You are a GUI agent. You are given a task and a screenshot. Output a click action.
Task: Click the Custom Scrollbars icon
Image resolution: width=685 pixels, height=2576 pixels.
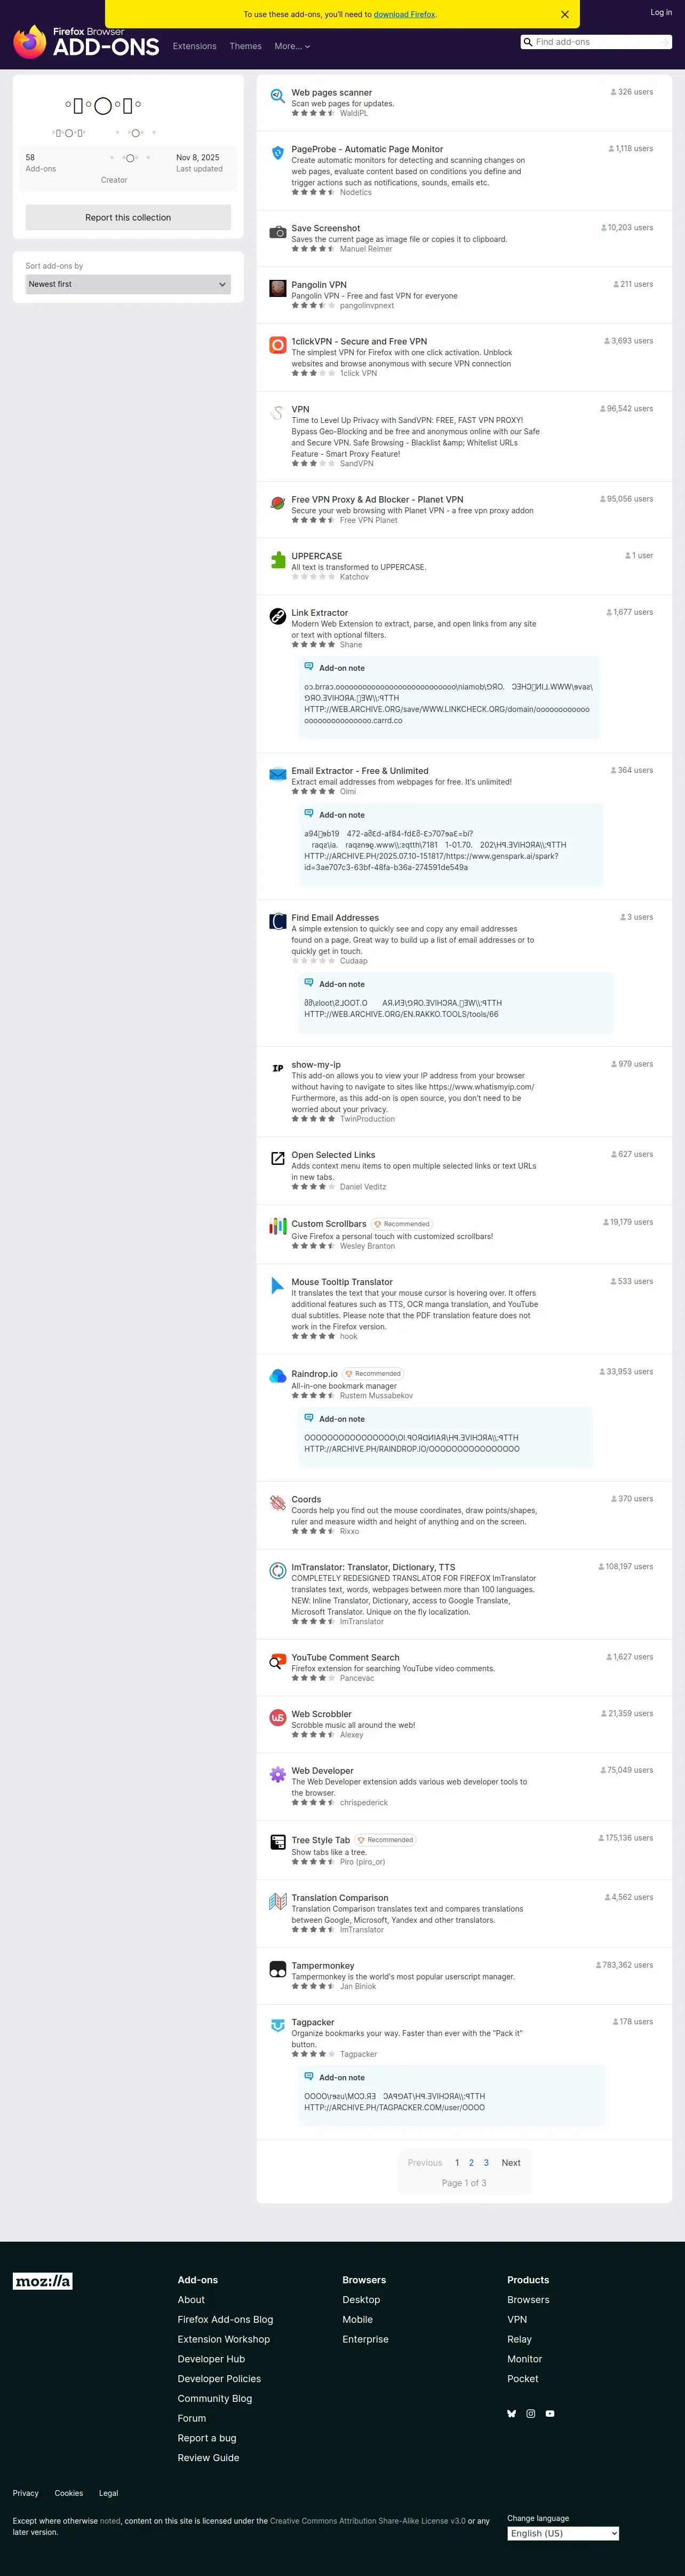pos(277,1227)
